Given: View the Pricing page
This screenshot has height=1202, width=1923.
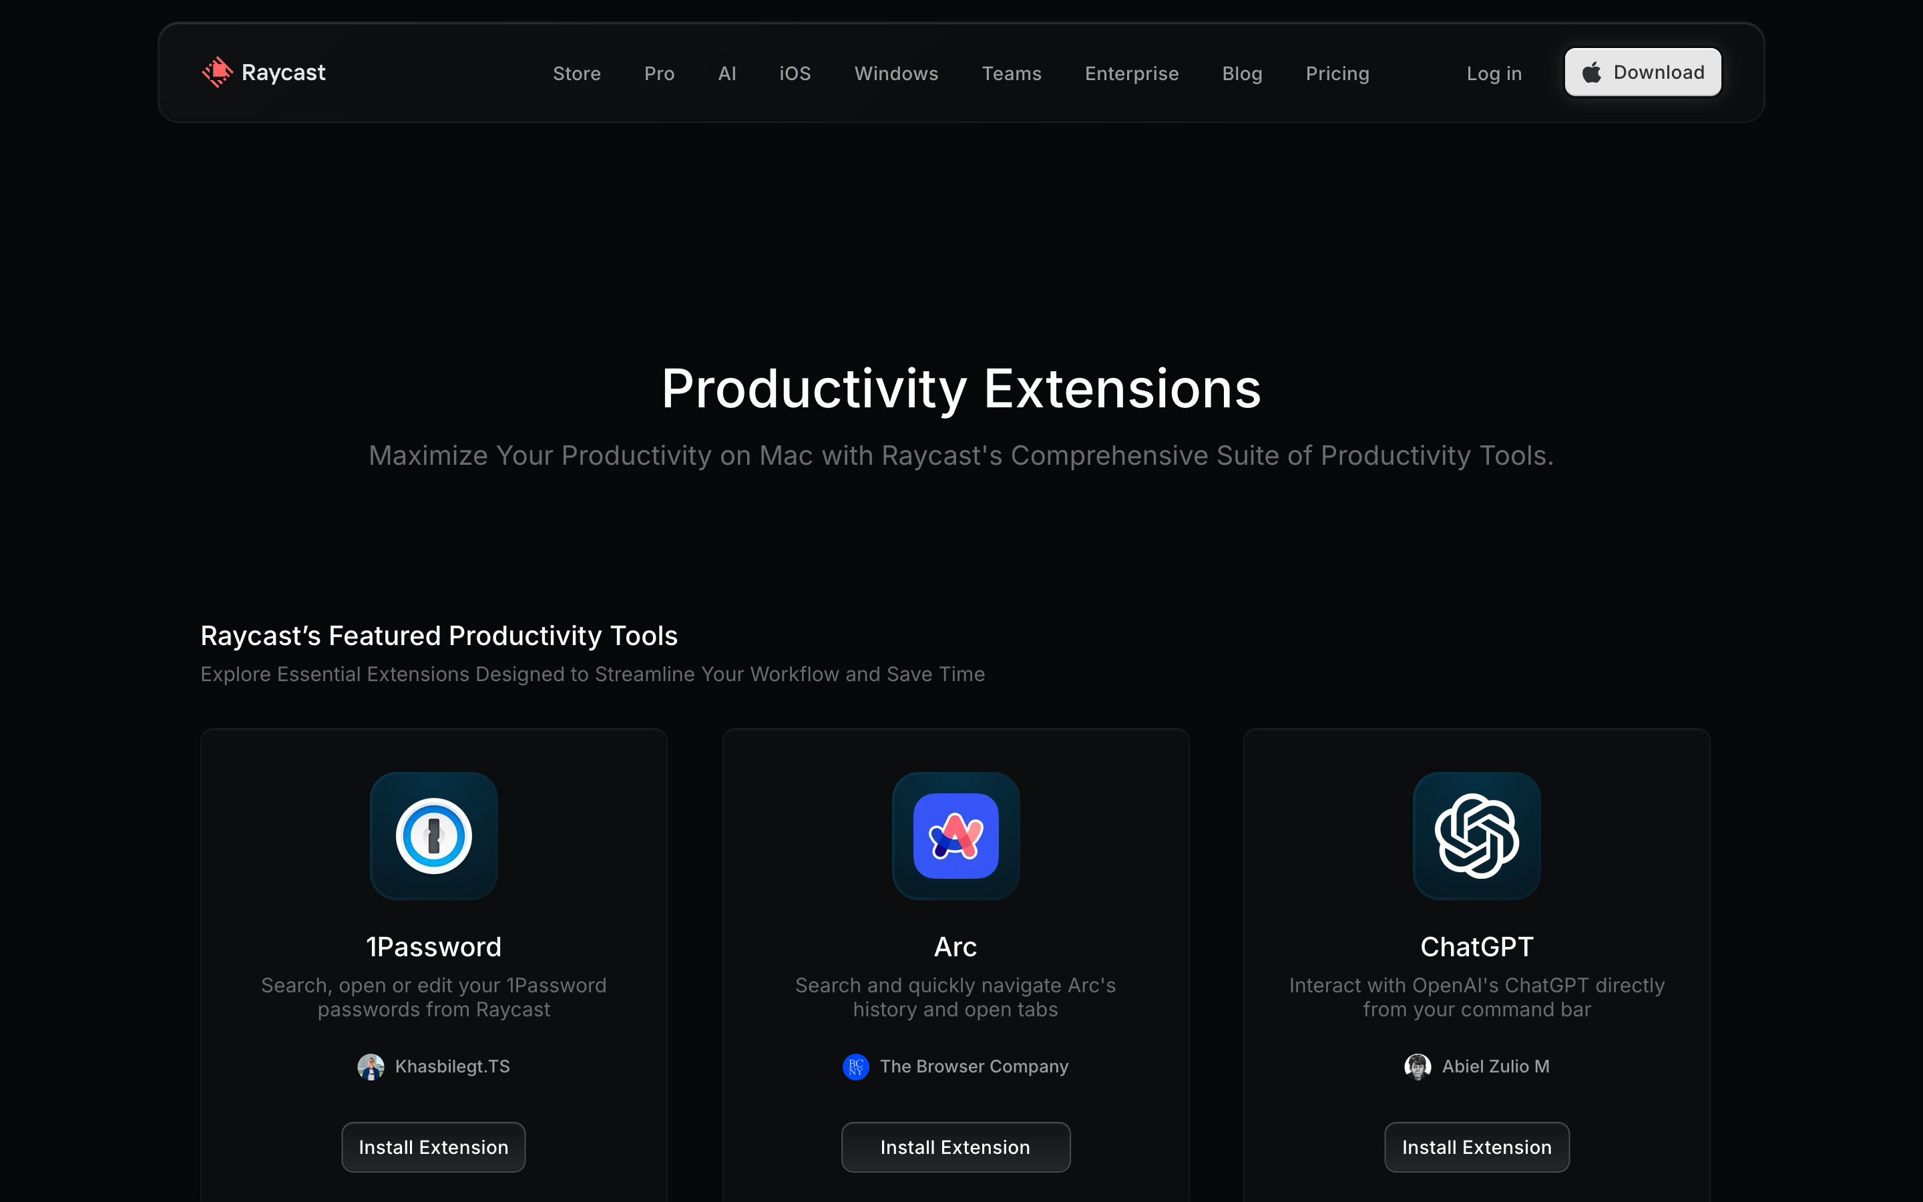Looking at the screenshot, I should (1337, 73).
